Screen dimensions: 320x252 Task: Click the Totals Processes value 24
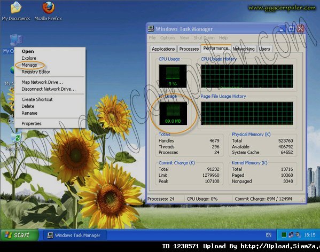tap(217, 152)
